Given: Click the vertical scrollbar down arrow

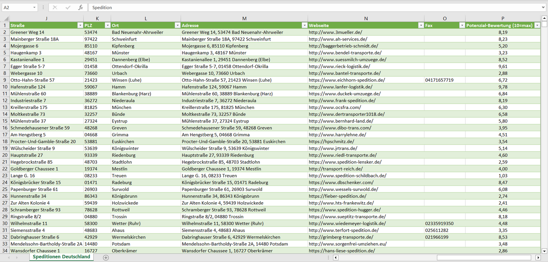Looking at the screenshot, I should (x=544, y=250).
